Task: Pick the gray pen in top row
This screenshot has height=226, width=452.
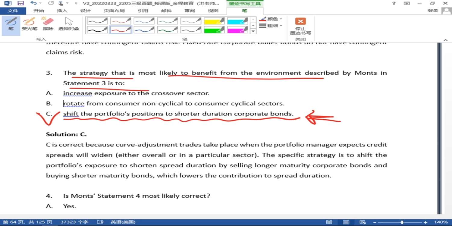Action: click(191, 21)
